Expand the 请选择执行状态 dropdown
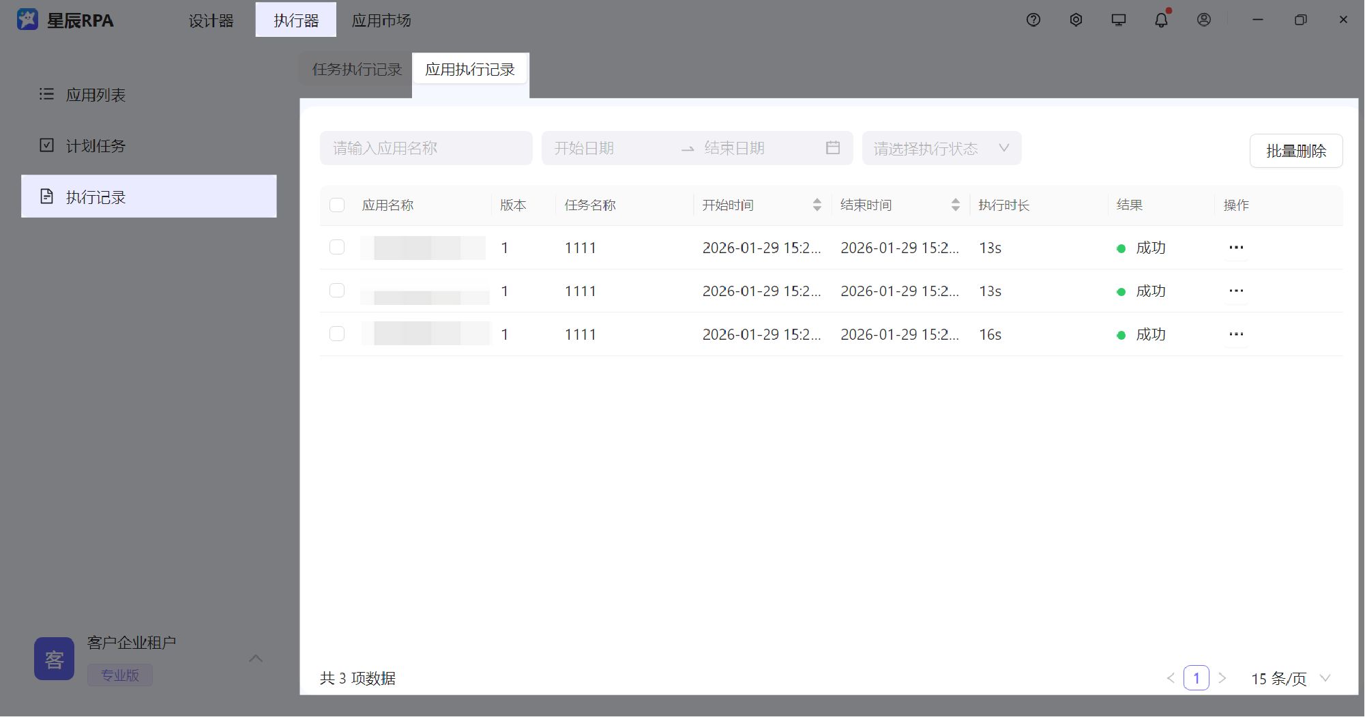 pos(941,148)
